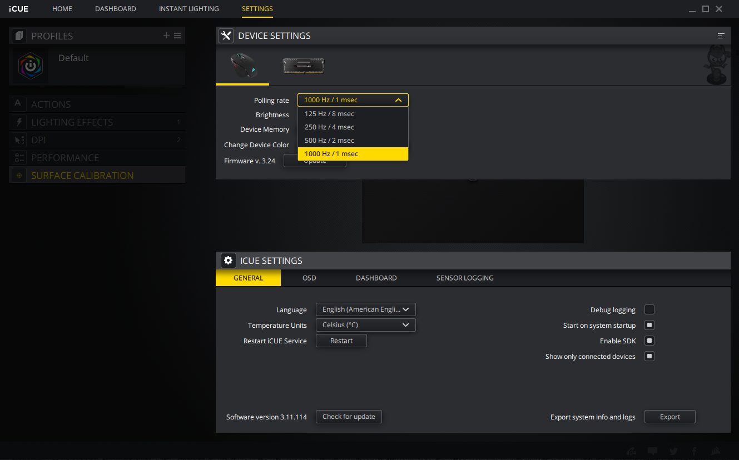Image resolution: width=739 pixels, height=460 pixels.
Task: Click the Brightness label
Action: point(272,115)
